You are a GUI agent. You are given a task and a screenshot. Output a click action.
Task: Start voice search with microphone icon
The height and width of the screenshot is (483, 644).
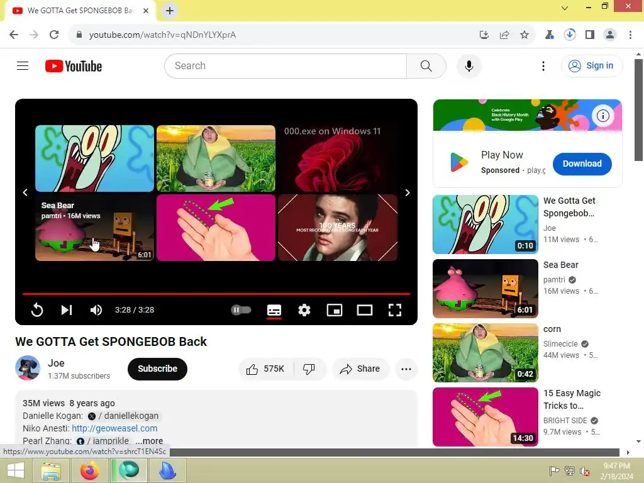click(x=469, y=65)
